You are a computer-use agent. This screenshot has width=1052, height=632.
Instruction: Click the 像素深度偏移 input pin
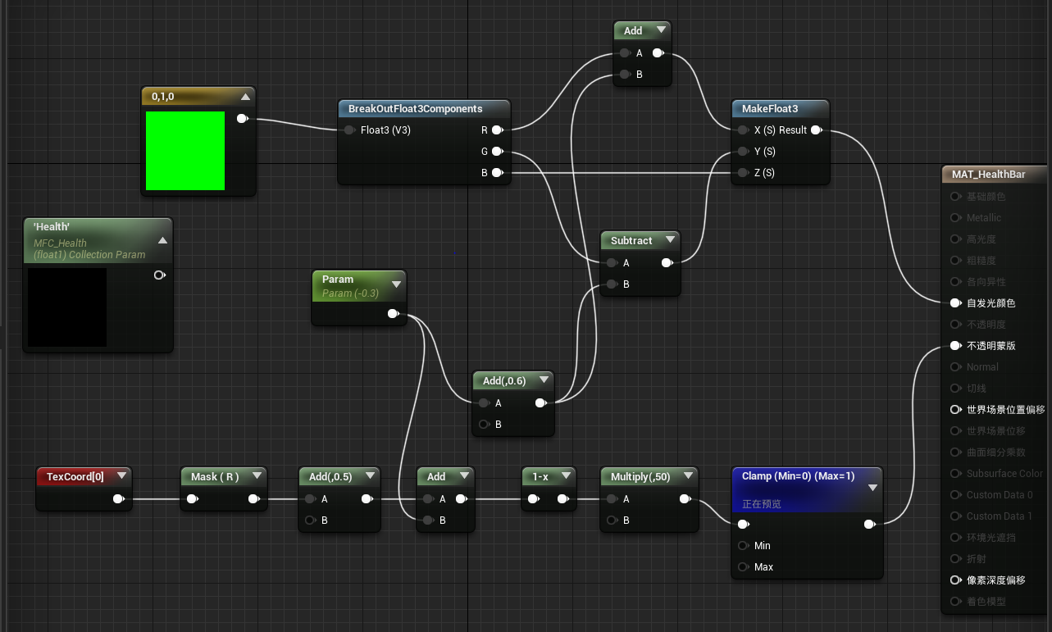(955, 580)
